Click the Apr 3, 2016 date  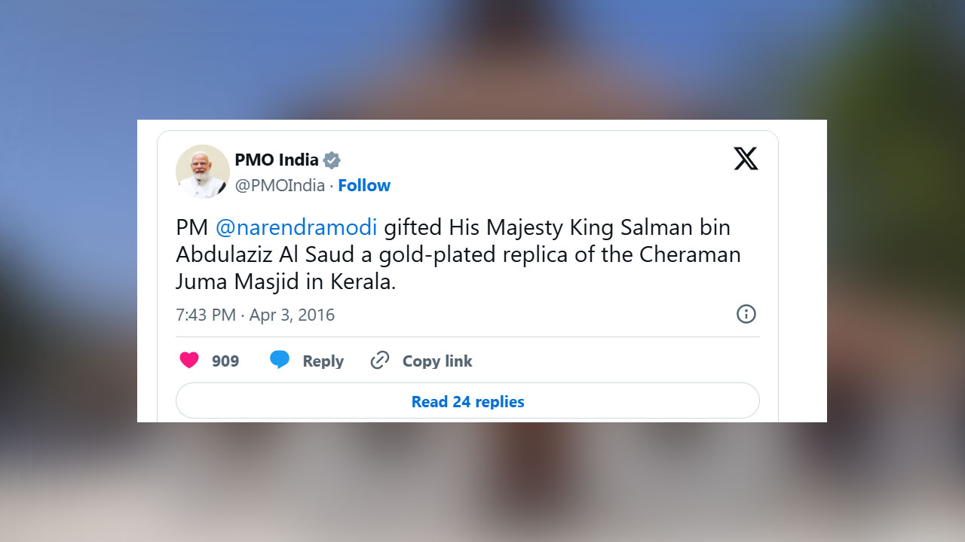pos(292,315)
